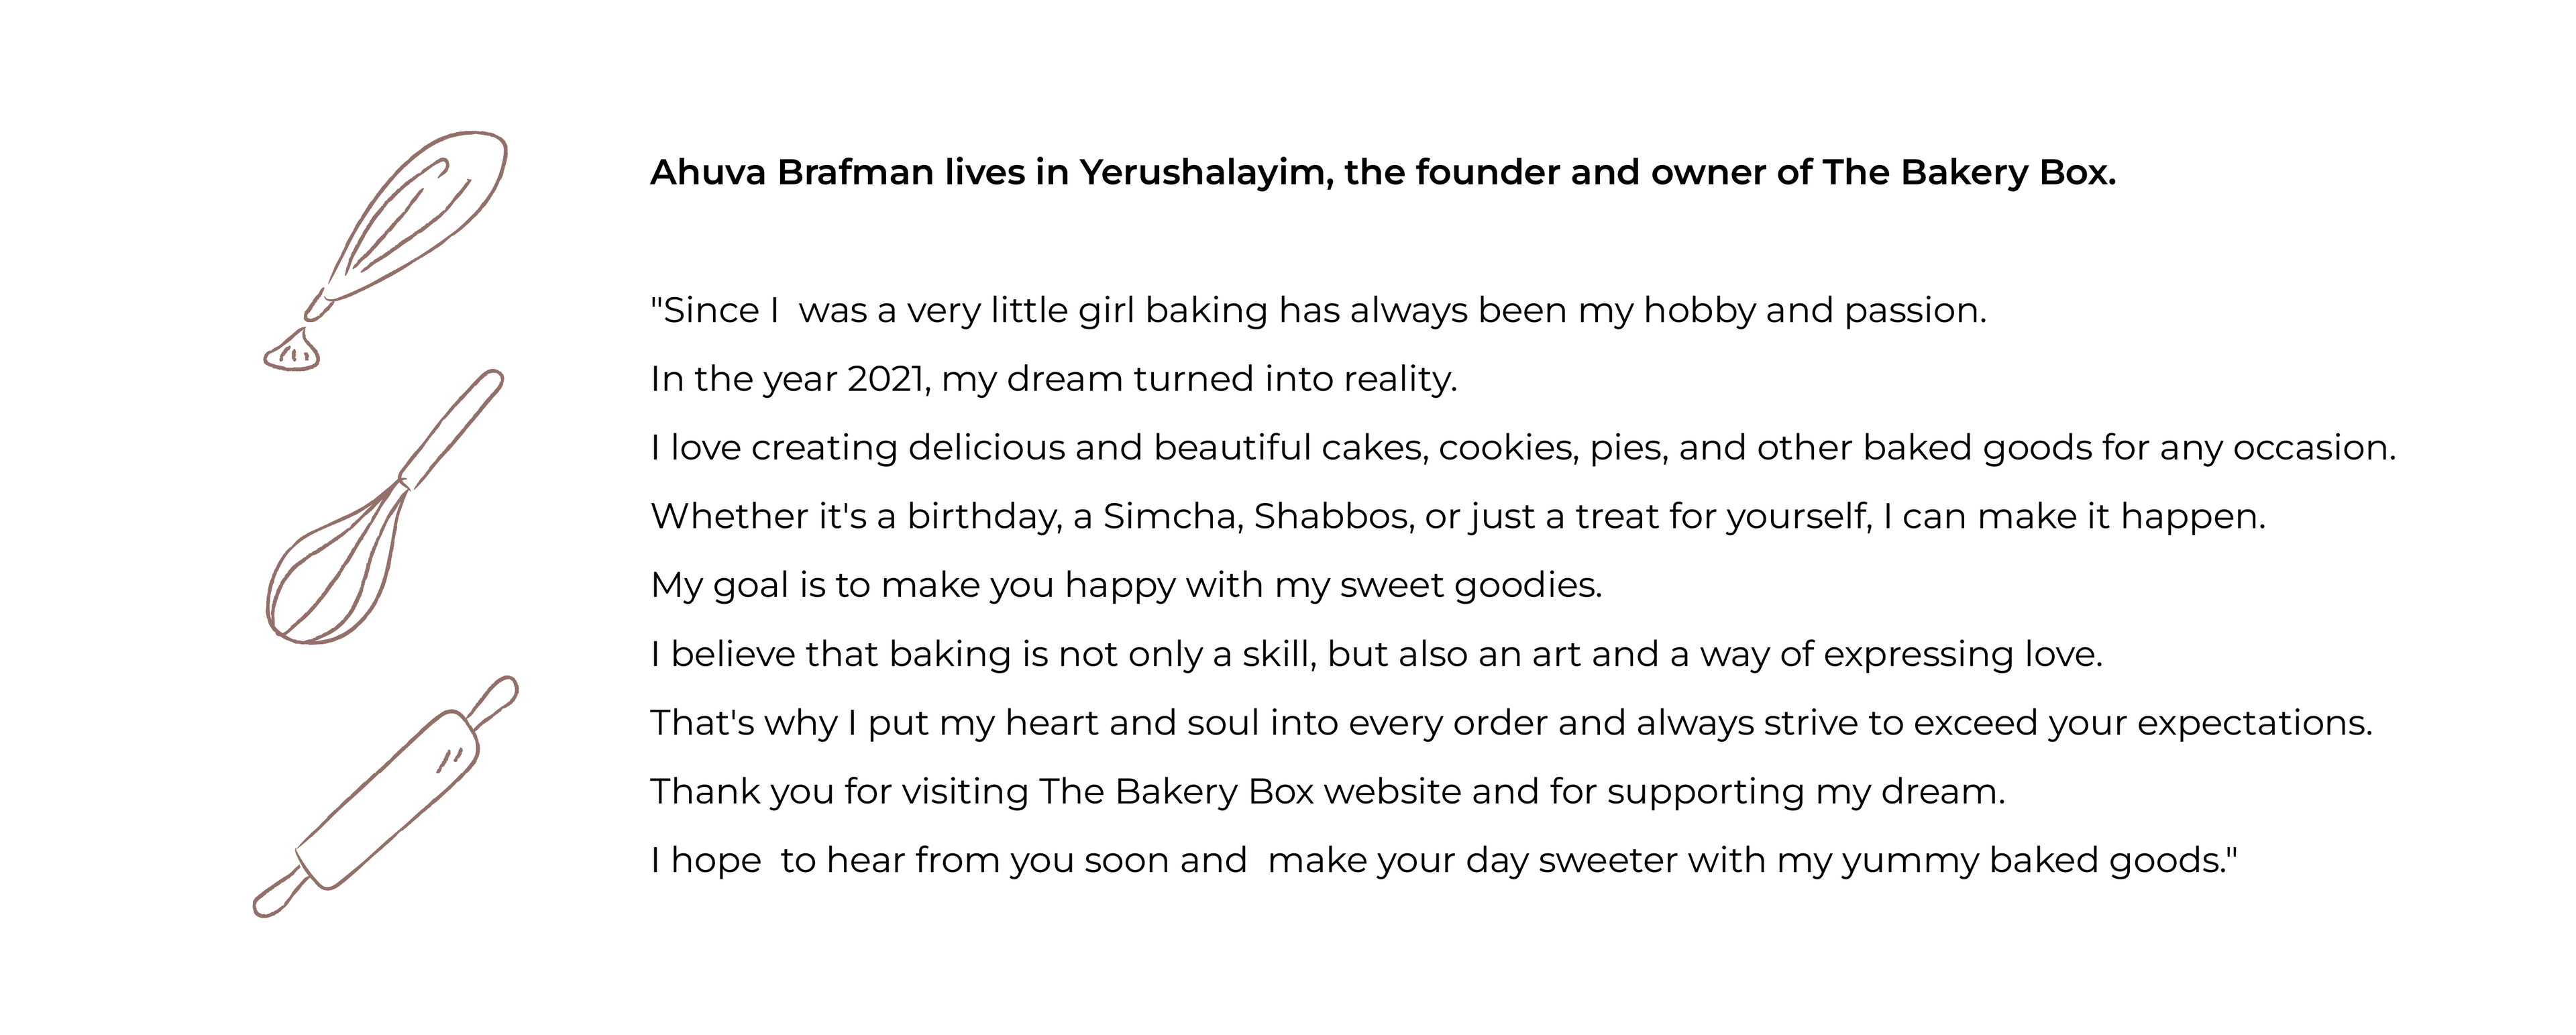
Task: Click the word "Yerushalayim" in heading
Action: point(1205,173)
